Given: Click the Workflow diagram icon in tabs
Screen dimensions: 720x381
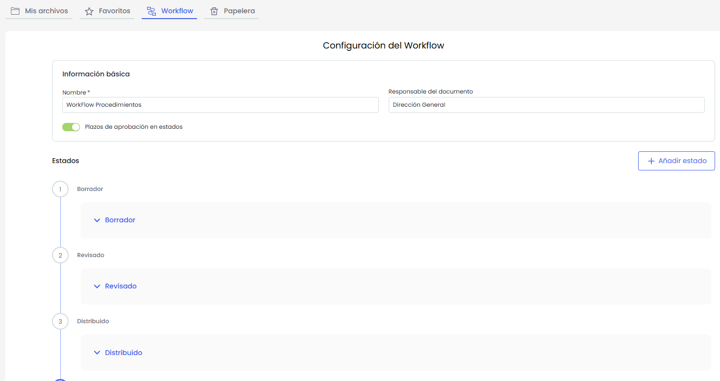Looking at the screenshot, I should [x=151, y=11].
